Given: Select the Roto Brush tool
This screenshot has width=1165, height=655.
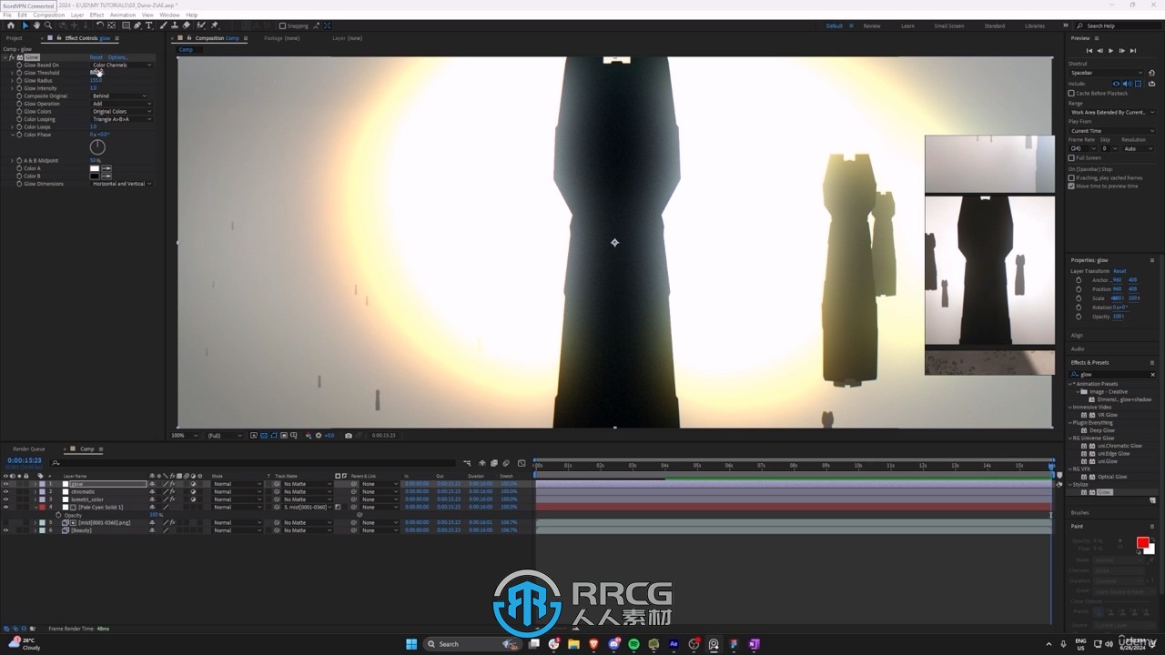Looking at the screenshot, I should [x=200, y=25].
